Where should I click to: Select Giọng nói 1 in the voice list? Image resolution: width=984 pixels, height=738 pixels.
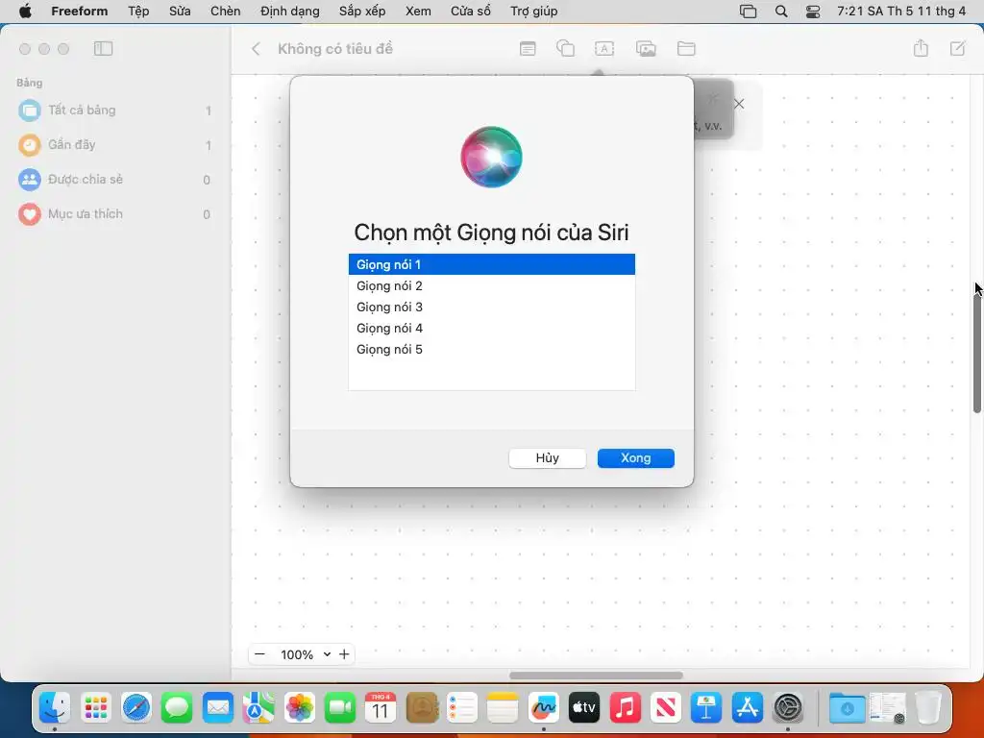click(491, 264)
